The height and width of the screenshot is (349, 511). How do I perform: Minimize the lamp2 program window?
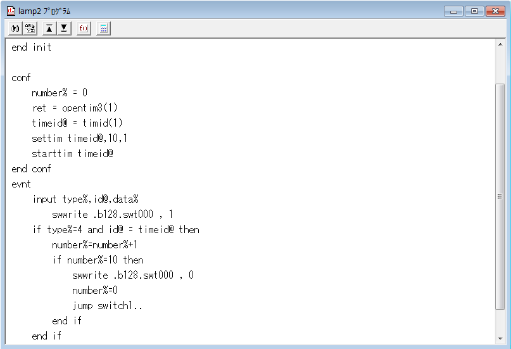coord(453,11)
